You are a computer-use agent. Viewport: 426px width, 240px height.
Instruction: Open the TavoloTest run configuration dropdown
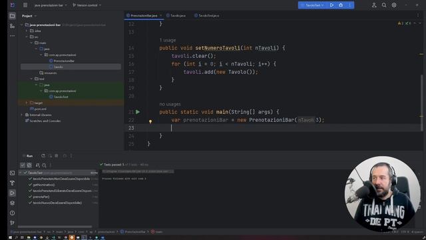point(312,5)
